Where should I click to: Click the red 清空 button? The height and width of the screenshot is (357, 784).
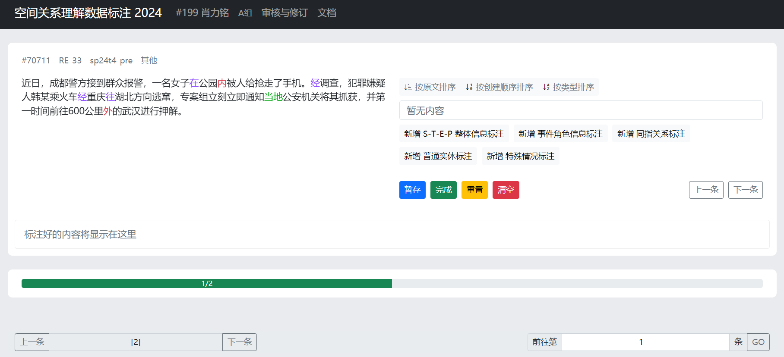pyautogui.click(x=506, y=190)
